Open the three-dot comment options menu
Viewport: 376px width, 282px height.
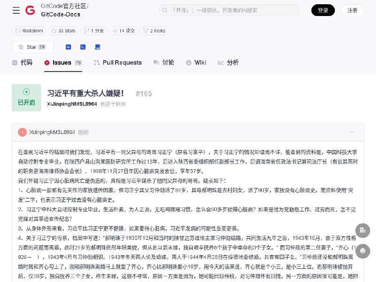(x=352, y=132)
